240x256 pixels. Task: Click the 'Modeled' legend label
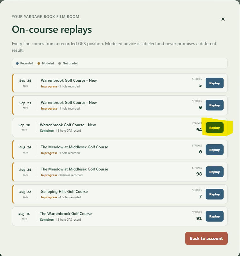(x=48, y=63)
